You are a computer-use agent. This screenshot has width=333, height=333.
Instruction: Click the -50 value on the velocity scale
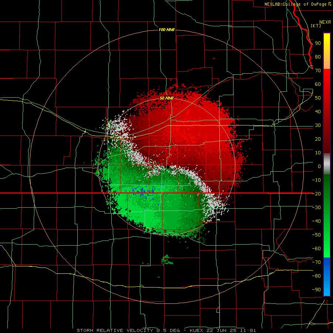tap(316, 235)
